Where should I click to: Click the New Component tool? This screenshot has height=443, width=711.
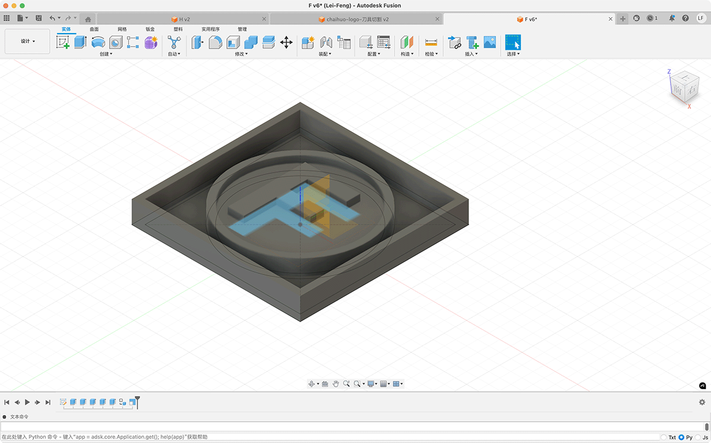(308, 42)
